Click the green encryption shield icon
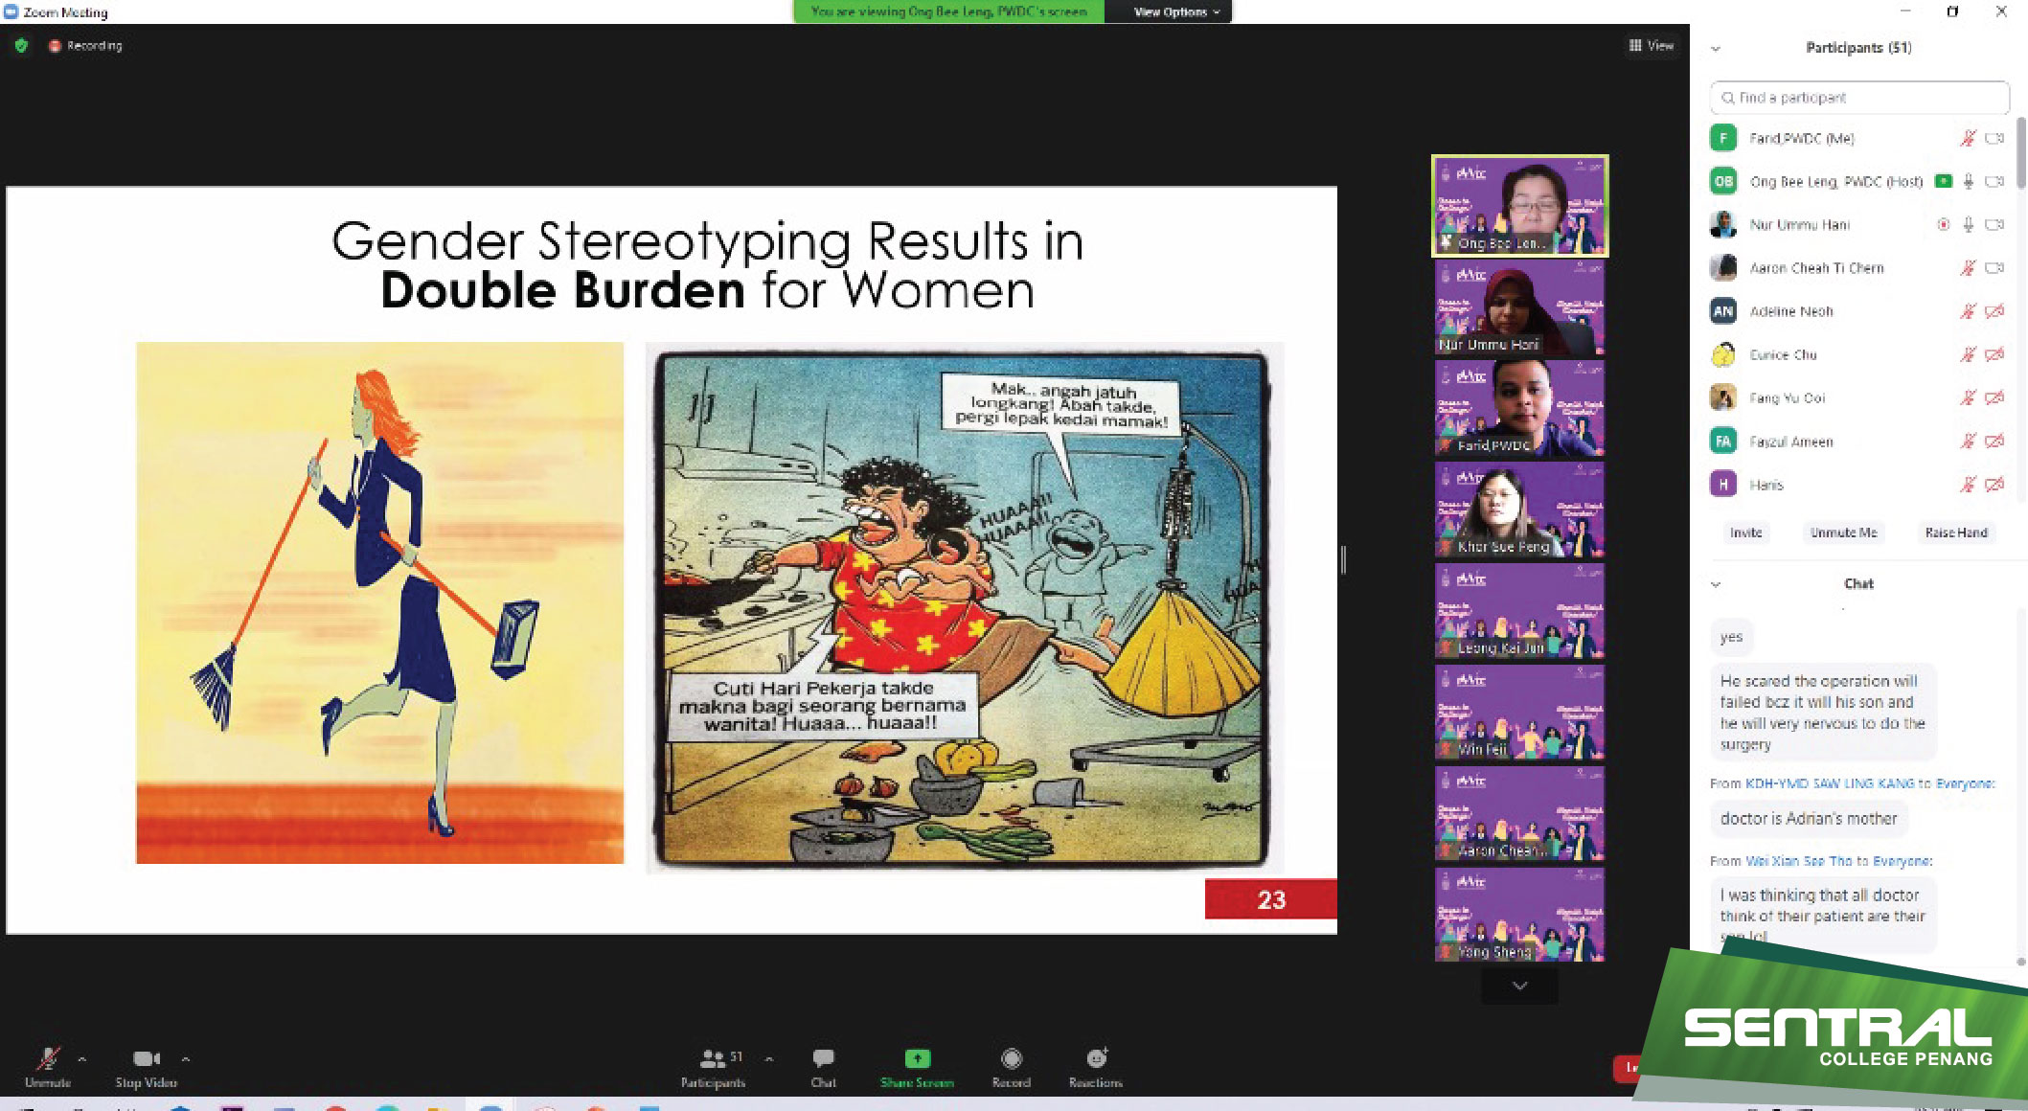The image size is (2028, 1111). point(21,45)
